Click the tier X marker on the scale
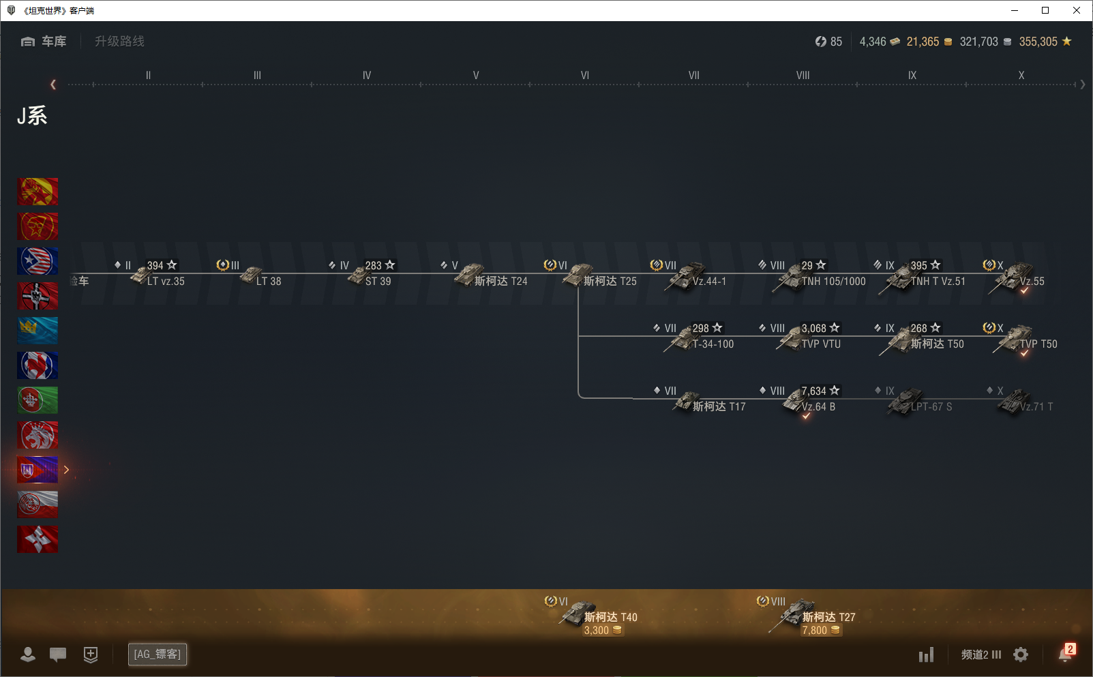 tap(1021, 76)
